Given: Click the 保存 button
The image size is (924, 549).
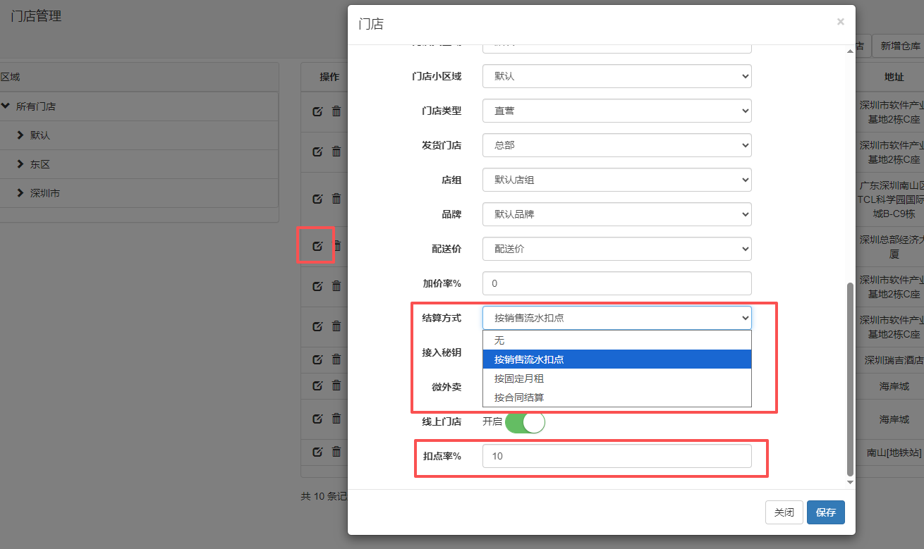Looking at the screenshot, I should pyautogui.click(x=825, y=512).
